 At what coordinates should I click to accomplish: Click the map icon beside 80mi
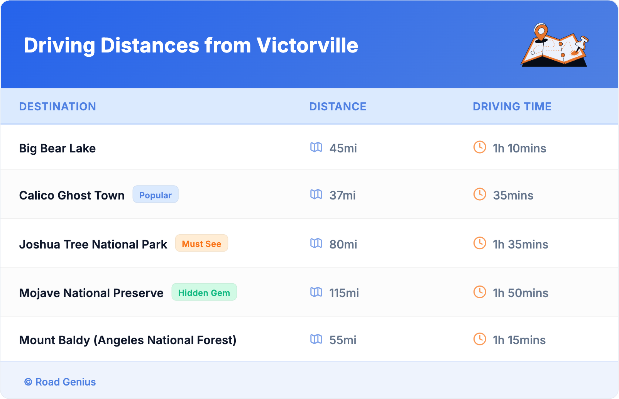click(316, 243)
